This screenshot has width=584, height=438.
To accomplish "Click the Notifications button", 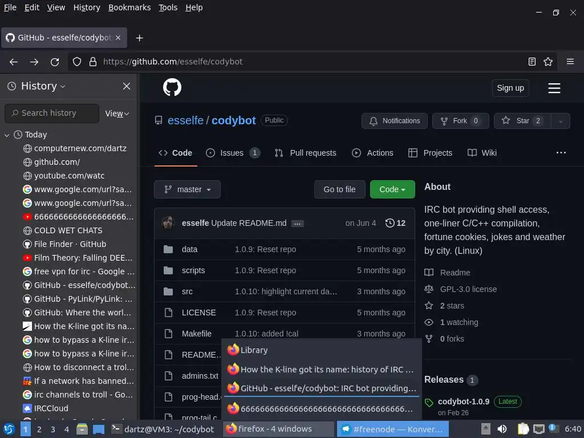I will click(395, 121).
